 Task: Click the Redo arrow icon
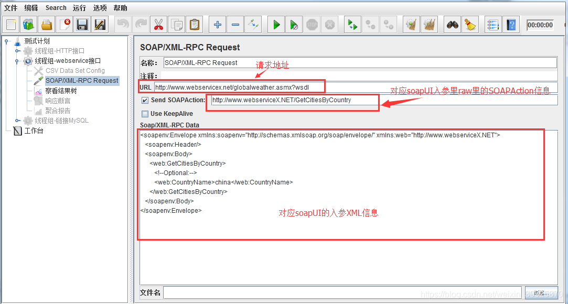pyautogui.click(x=141, y=25)
